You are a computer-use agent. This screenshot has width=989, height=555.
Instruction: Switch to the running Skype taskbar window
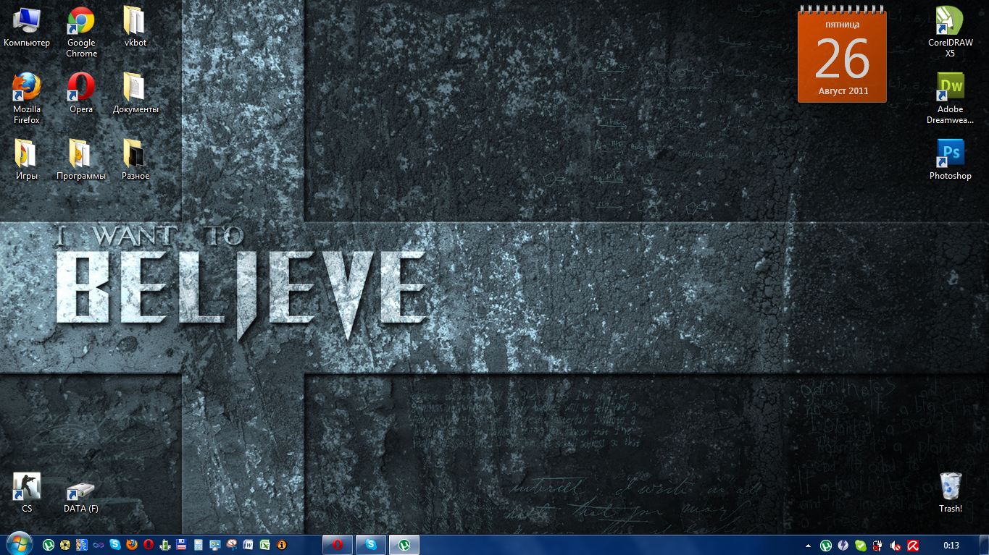[371, 545]
